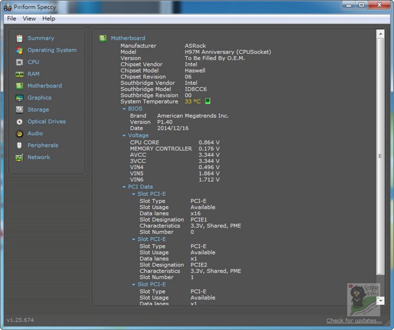Screen dimensions: 394x330
Task: Collapse the PCI Data tree
Action: tap(124, 187)
